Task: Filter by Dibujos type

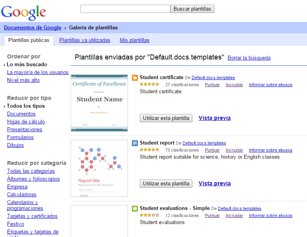Action: point(15,145)
